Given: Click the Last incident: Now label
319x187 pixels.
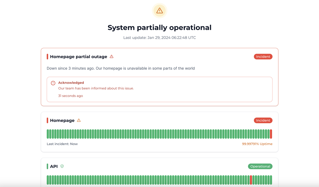Looking at the screenshot, I should tap(62, 144).
